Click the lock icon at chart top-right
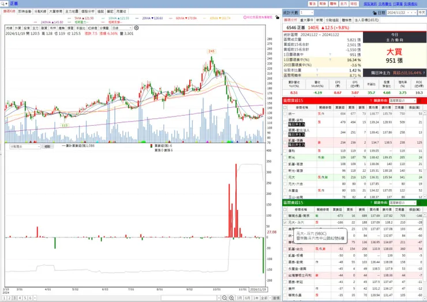This screenshot has width=427, height=302. coord(277,17)
